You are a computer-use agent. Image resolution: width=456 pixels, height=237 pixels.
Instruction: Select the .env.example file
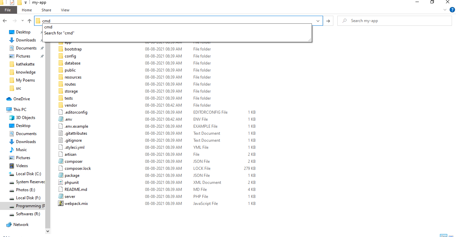tap(76, 126)
